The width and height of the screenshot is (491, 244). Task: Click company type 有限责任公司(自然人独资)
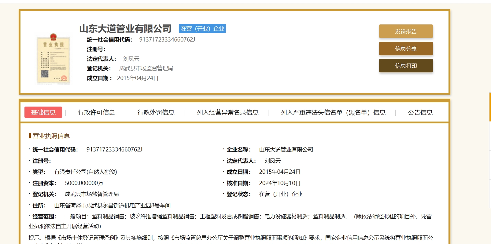(x=86, y=172)
